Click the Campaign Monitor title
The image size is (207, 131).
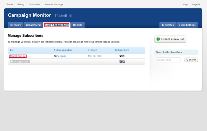pos(29,15)
